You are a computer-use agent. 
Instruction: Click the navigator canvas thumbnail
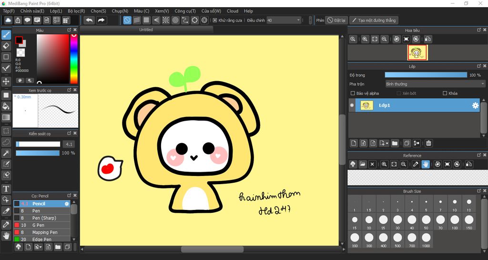point(417,52)
